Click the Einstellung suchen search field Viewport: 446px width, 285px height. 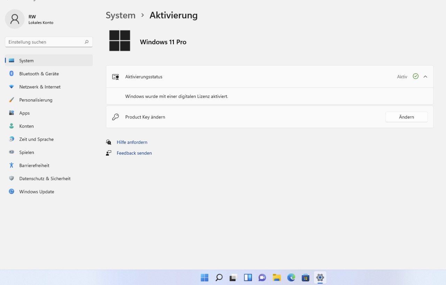coord(45,42)
